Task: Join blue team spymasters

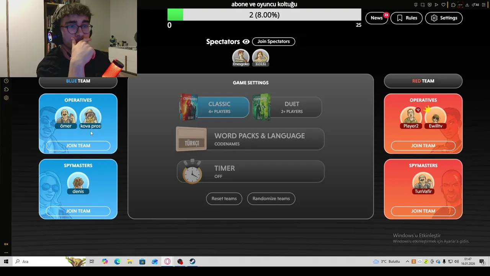Action: [78, 211]
